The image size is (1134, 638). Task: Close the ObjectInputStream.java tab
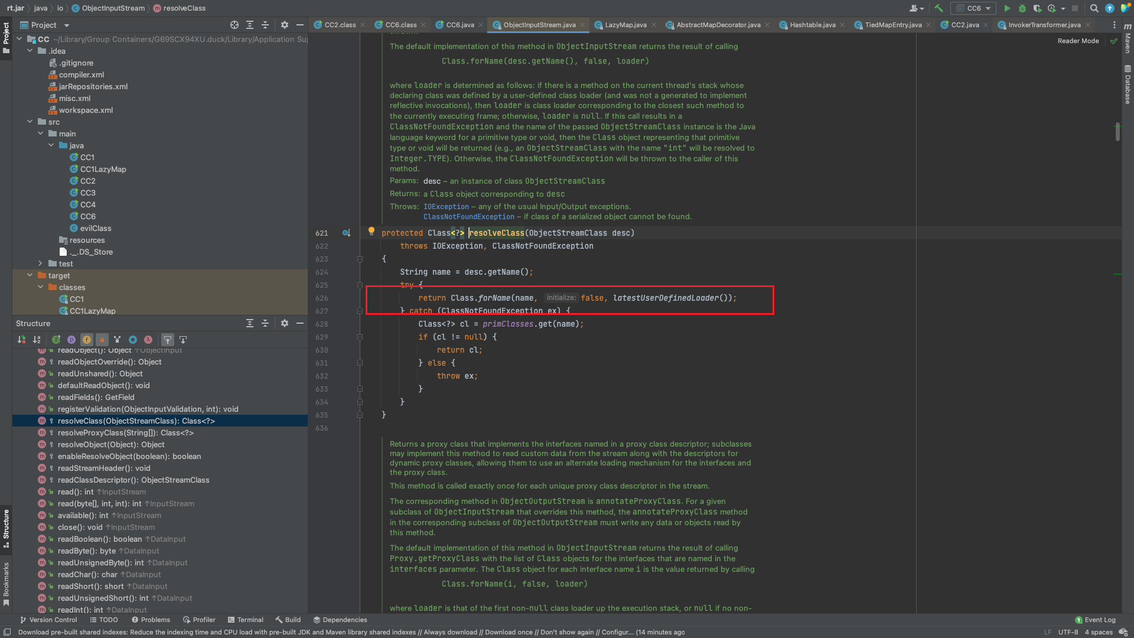(582, 25)
